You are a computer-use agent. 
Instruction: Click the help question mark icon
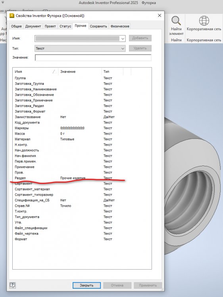coord(13,285)
